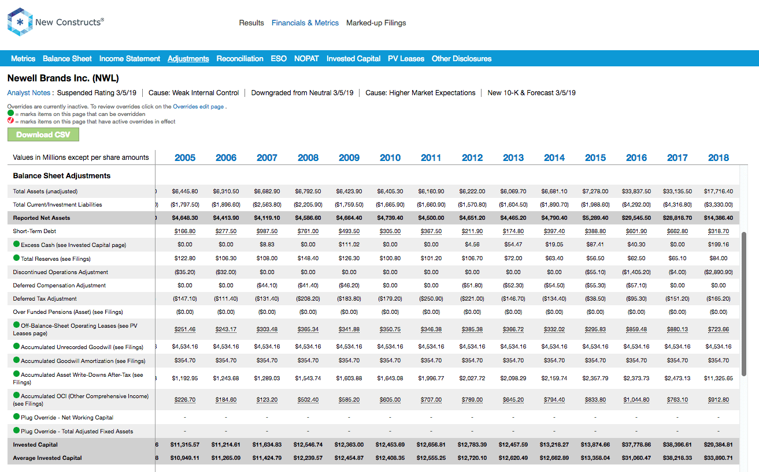Click the green legend dot for overridable items
Image resolution: width=759 pixels, height=472 pixels.
(x=10, y=114)
